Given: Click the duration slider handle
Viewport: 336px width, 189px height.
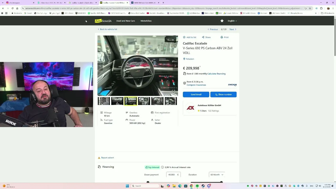Looking at the screenshot, I should coord(221,182).
